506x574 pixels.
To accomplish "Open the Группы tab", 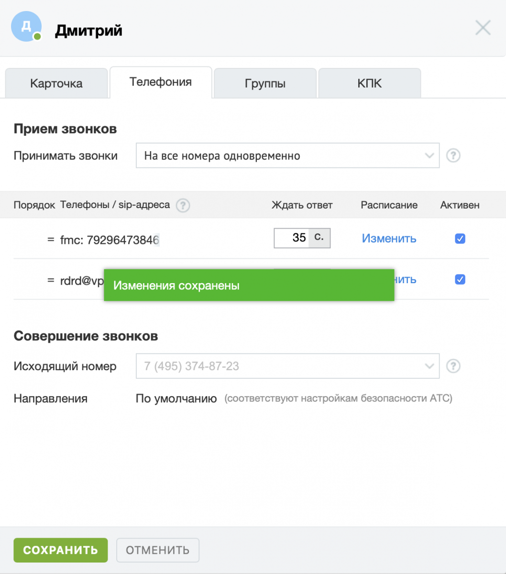I will [x=265, y=84].
